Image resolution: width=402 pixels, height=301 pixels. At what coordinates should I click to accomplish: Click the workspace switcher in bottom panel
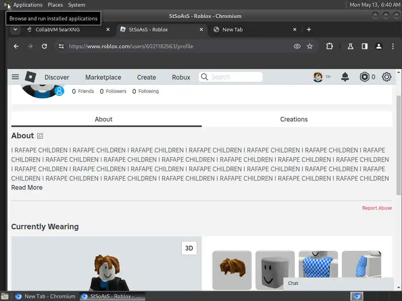coord(357,296)
